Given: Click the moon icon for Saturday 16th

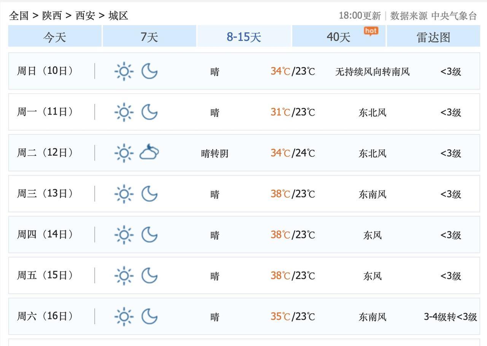Looking at the screenshot, I should (150, 316).
